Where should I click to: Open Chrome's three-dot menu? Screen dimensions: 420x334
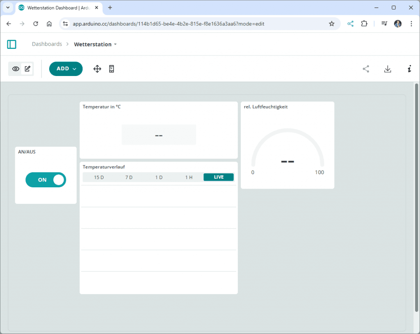click(411, 24)
